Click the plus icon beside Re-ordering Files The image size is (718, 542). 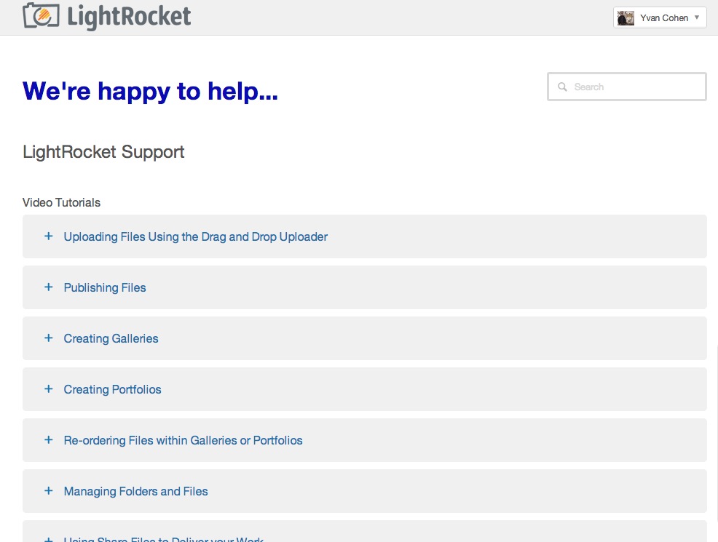coord(49,440)
